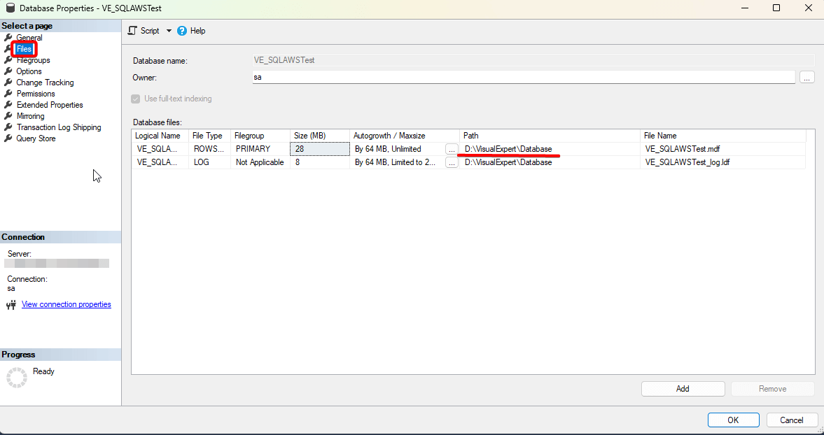This screenshot has height=435, width=824.
Task: Open View connection properties link
Action: tap(67, 304)
